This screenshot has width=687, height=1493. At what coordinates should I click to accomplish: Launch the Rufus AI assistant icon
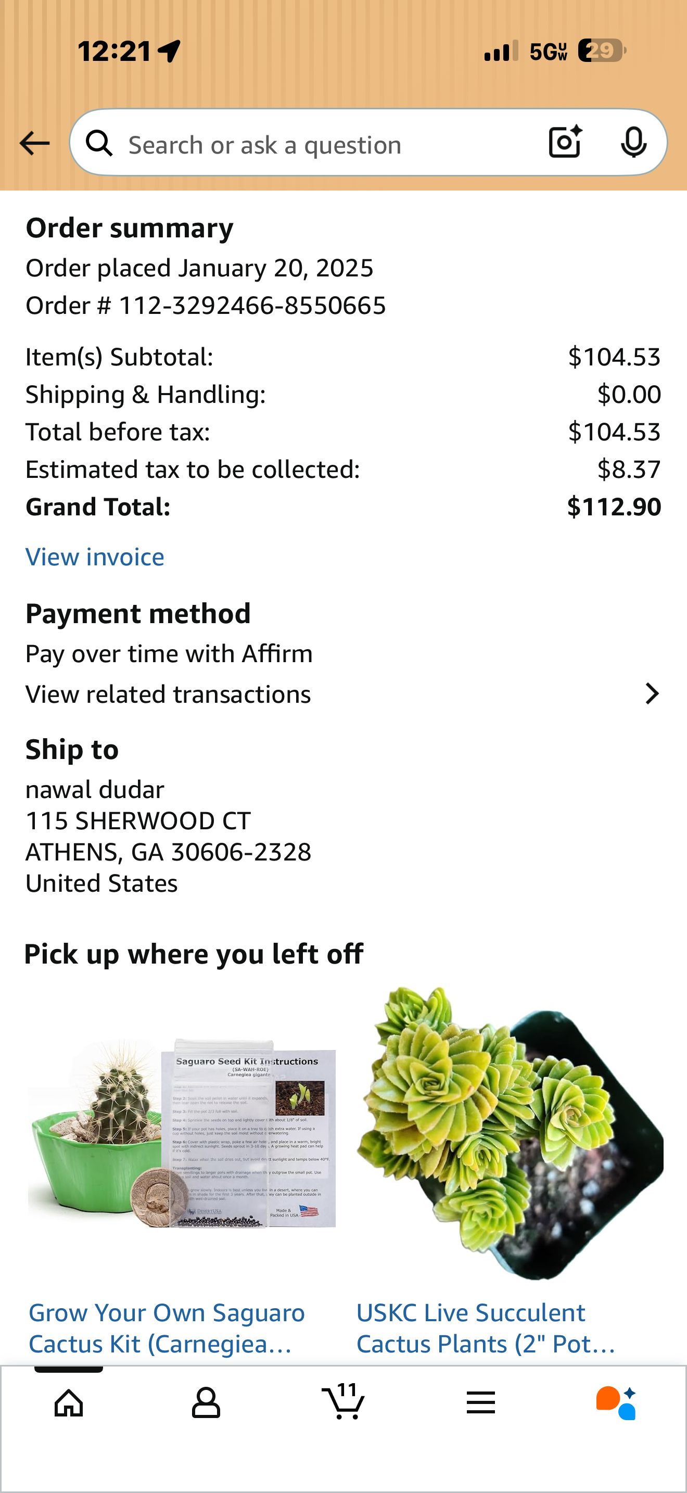[616, 1403]
